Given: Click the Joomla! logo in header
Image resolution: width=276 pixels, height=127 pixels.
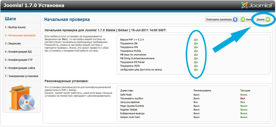Looking at the screenshot, I should [257, 5].
